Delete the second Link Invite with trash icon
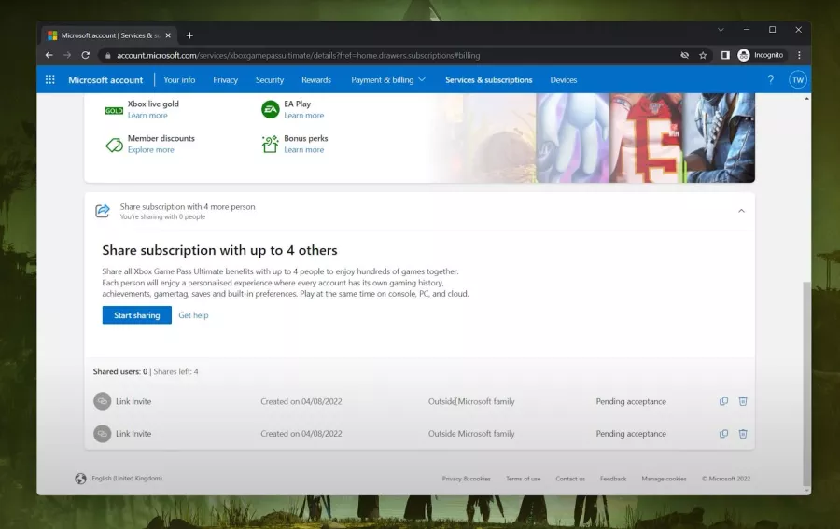This screenshot has width=840, height=529. pos(743,434)
